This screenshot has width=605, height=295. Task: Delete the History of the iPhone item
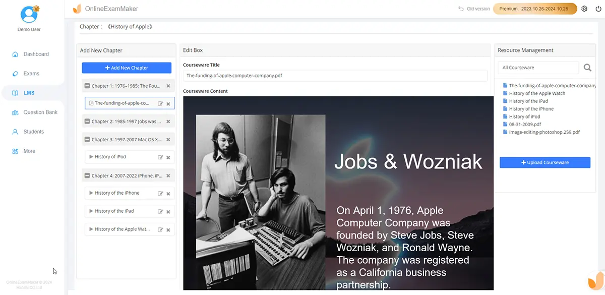168,194
